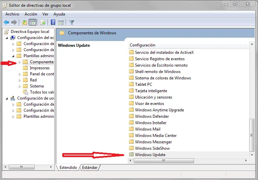The width and height of the screenshot is (258, 180).
Task: Click the Back arrow toolbar icon
Action: [6, 22]
